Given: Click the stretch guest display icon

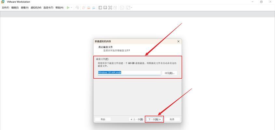Looking at the screenshot, I should pyautogui.click(x=128, y=7).
